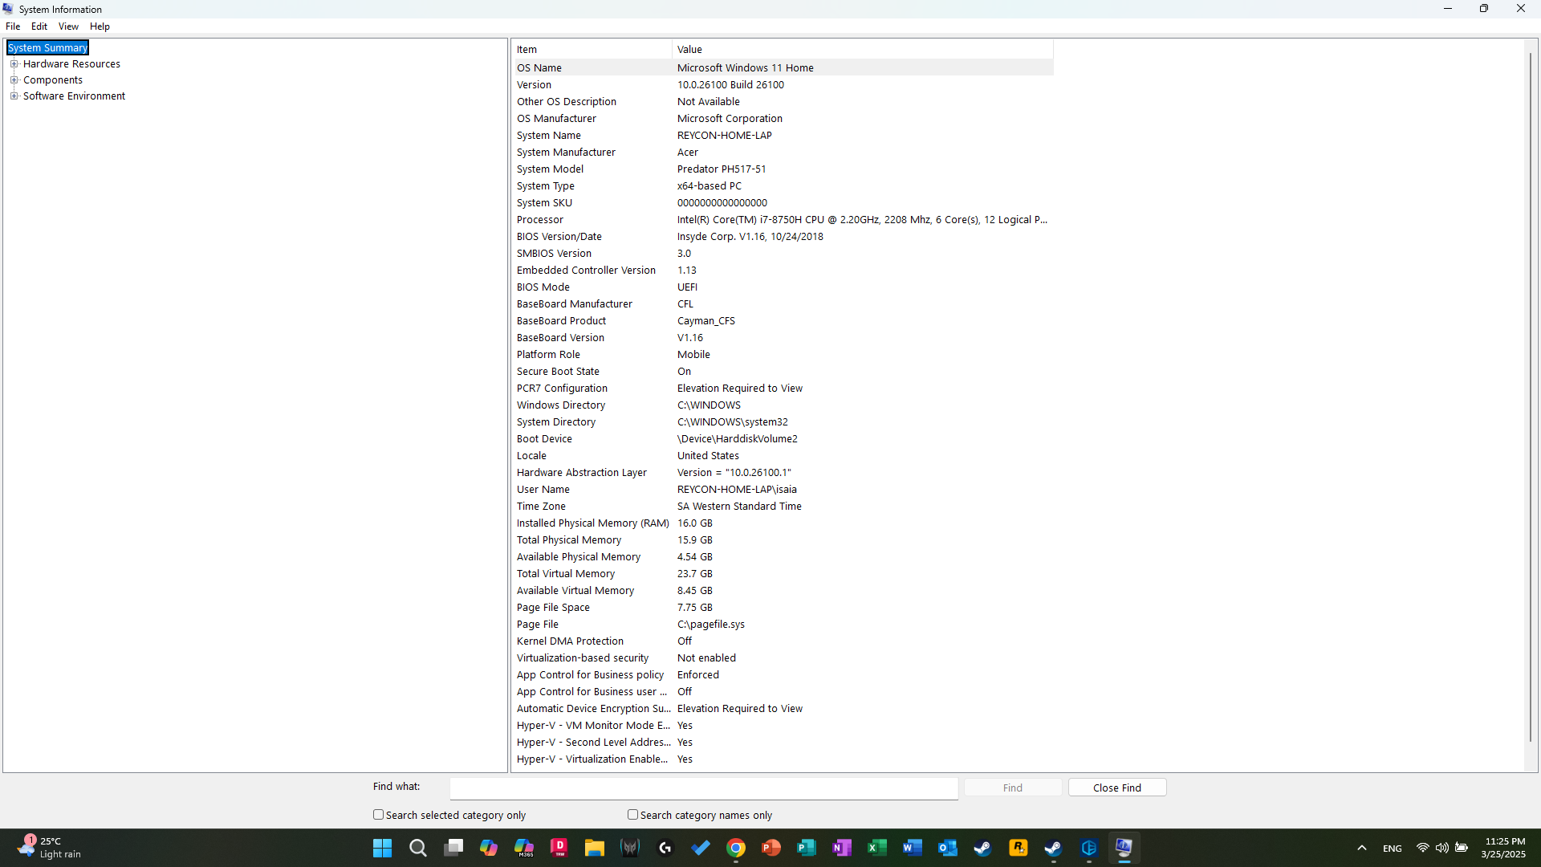This screenshot has width=1541, height=867.
Task: Select the Software Environment label
Action: tap(74, 96)
